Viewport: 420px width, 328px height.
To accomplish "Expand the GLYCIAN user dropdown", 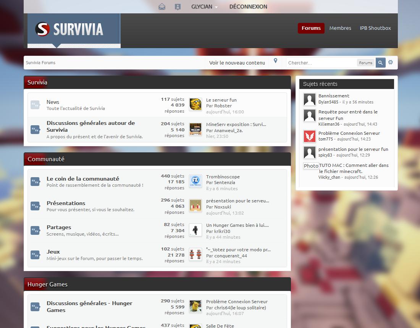I will [x=204, y=7].
